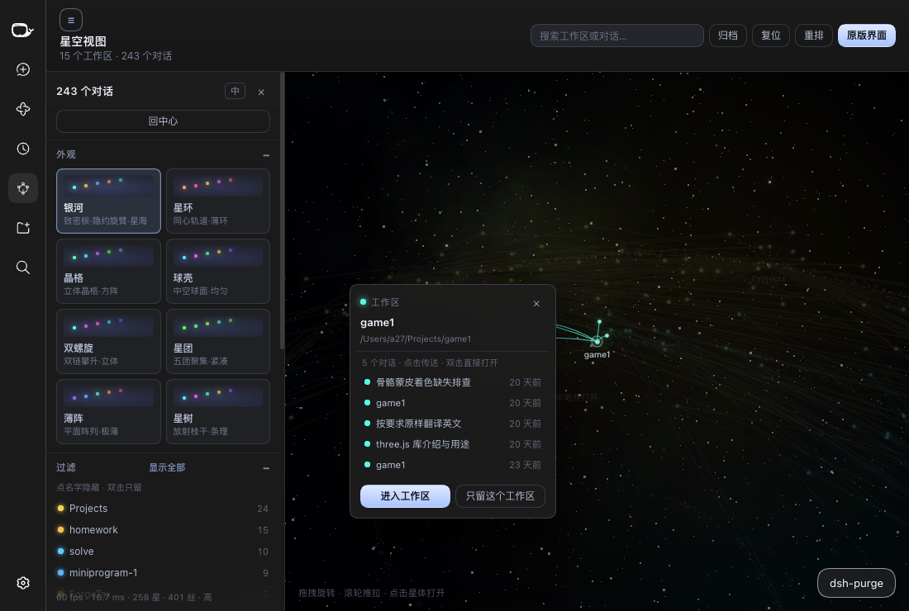The width and height of the screenshot is (909, 611).
Task: Click the app logo icon in sidebar
Action: click(22, 30)
